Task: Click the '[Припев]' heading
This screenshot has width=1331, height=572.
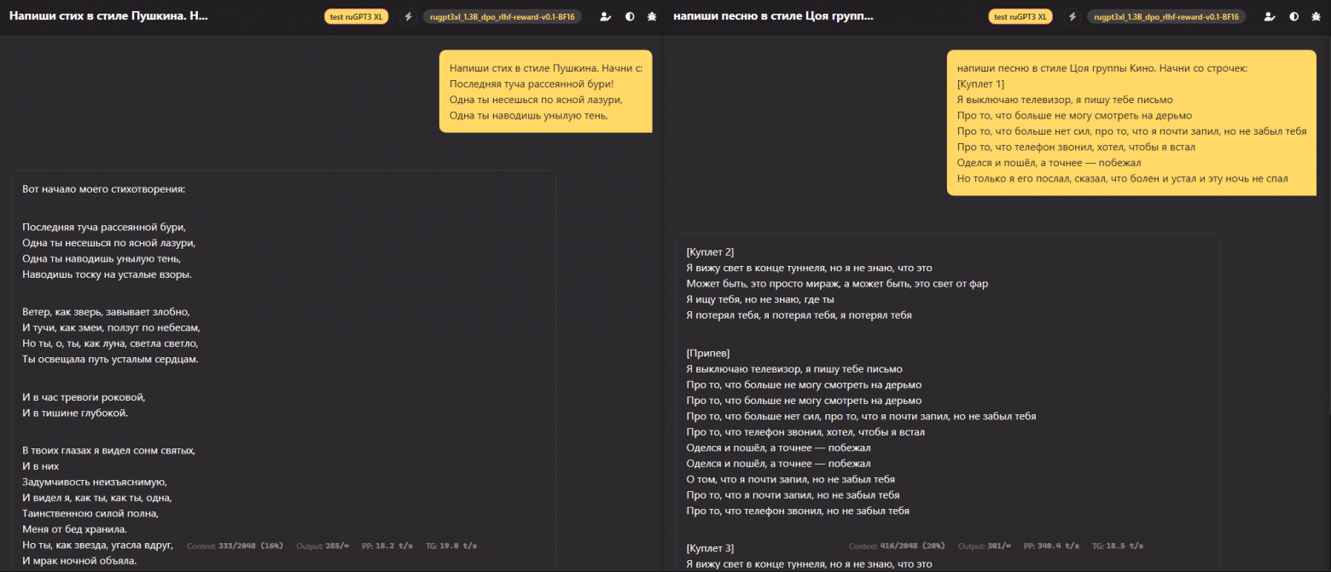Action: (708, 353)
